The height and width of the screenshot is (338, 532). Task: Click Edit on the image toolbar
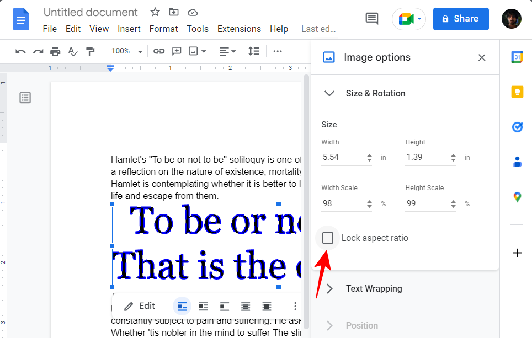coord(140,306)
